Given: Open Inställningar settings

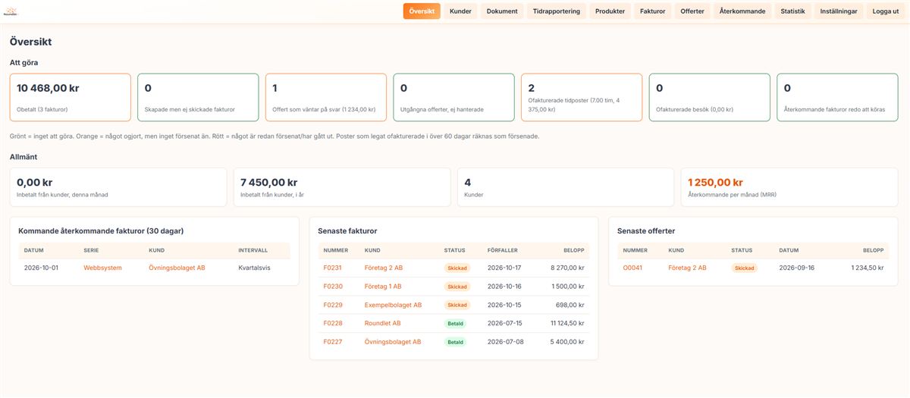Looking at the screenshot, I should (x=839, y=11).
